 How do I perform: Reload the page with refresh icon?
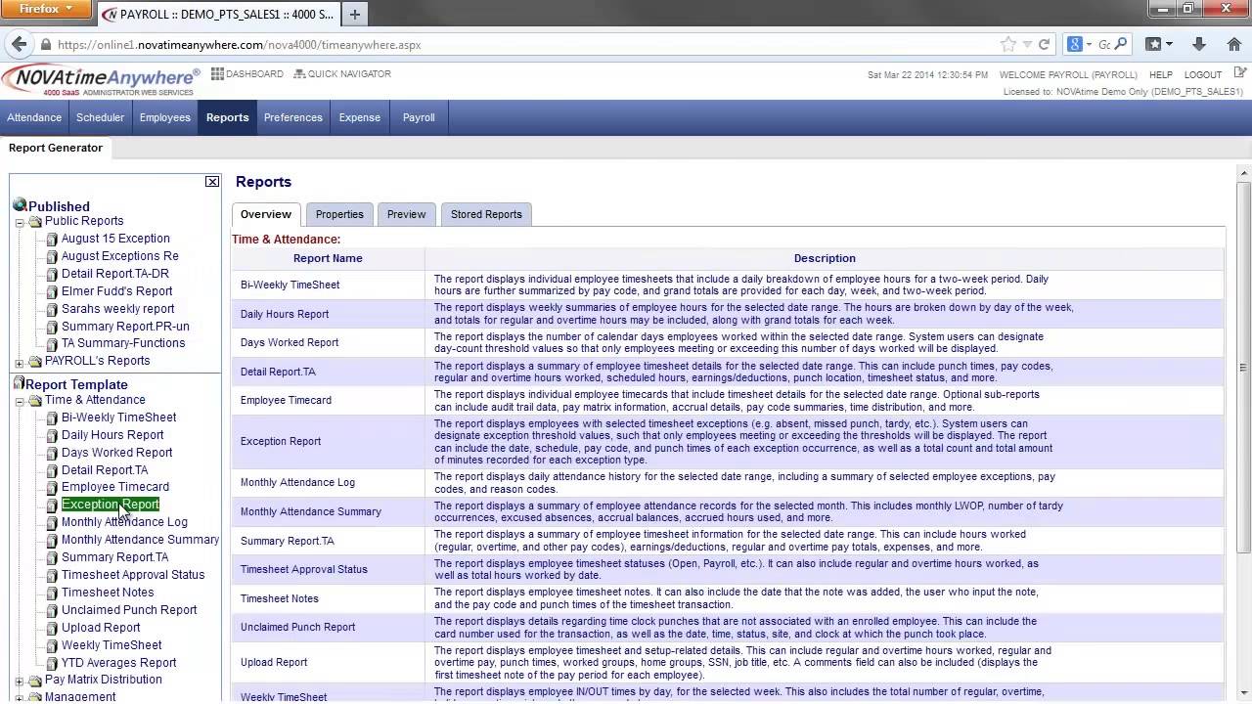[x=1044, y=44]
